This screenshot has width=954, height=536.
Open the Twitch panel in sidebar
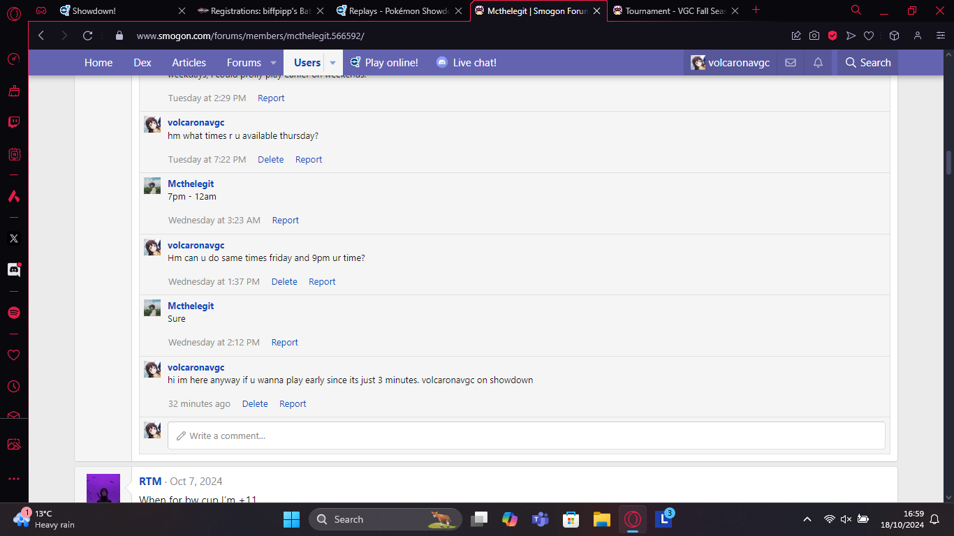point(13,123)
